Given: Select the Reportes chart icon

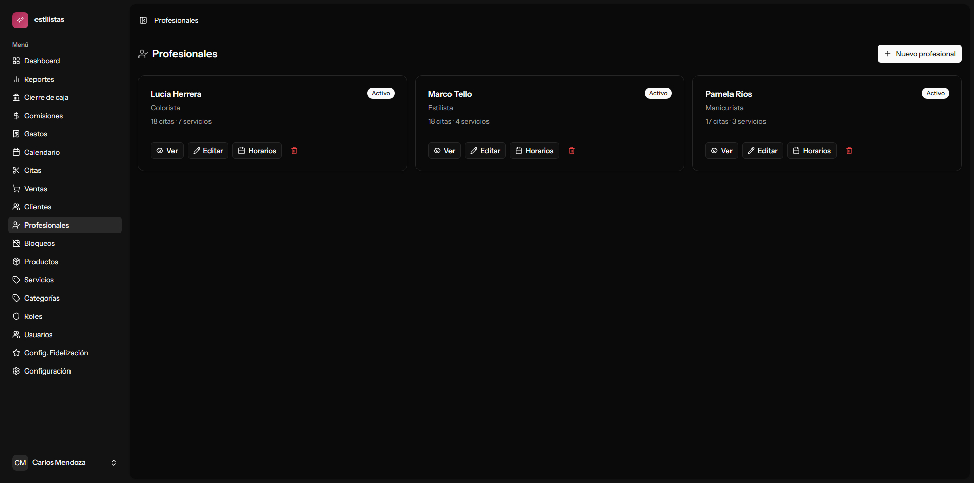Looking at the screenshot, I should (16, 79).
